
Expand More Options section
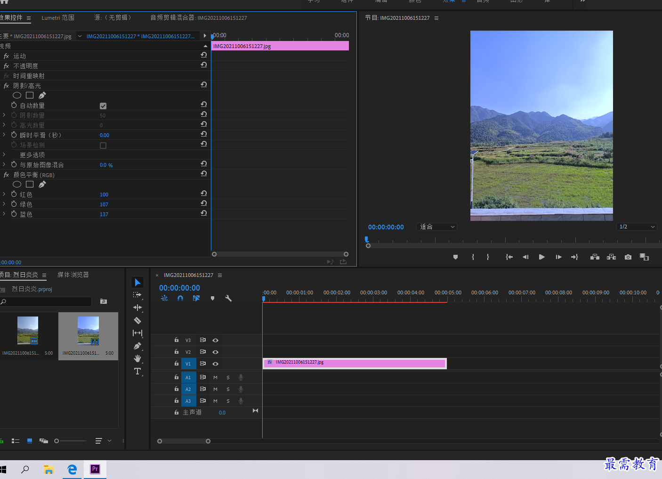pos(4,154)
